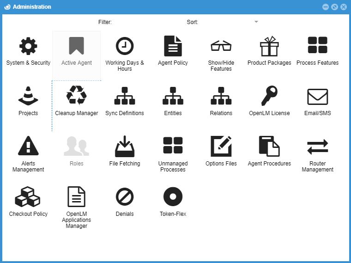Open File Fetching inbox icon
The image size is (351, 263).
[x=125, y=147]
